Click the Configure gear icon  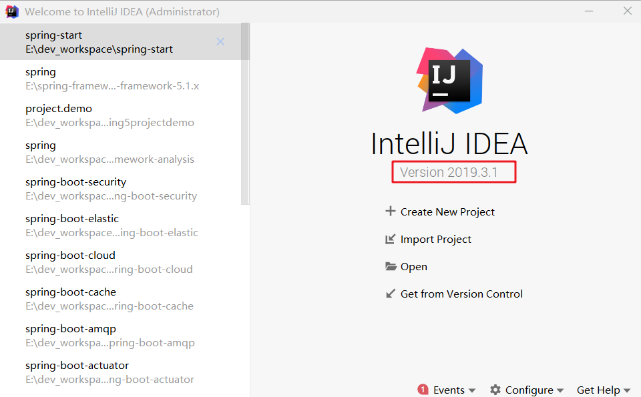tap(495, 390)
